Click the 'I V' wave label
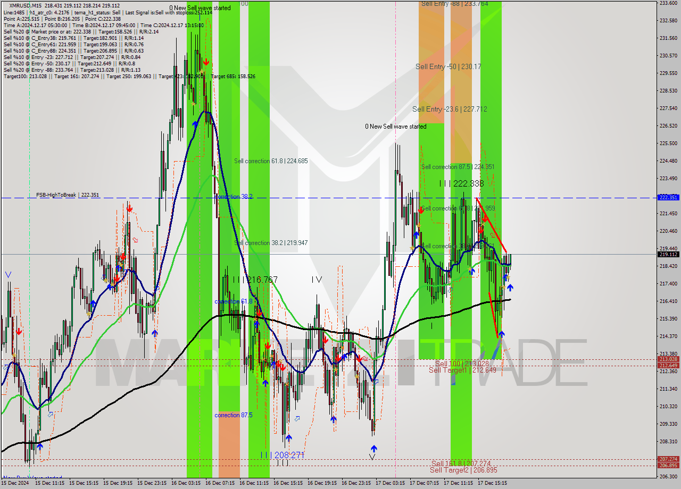681x489 pixels. click(x=317, y=280)
